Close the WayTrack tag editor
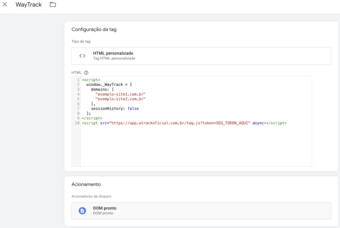 (x=5, y=4)
